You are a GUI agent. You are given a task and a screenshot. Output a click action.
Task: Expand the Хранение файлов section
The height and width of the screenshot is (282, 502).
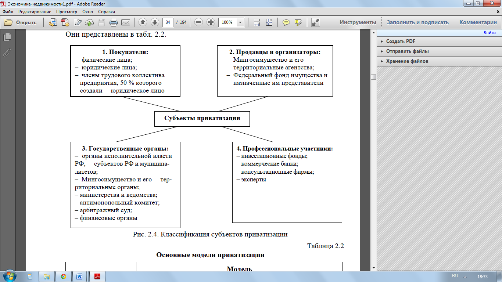tap(407, 61)
